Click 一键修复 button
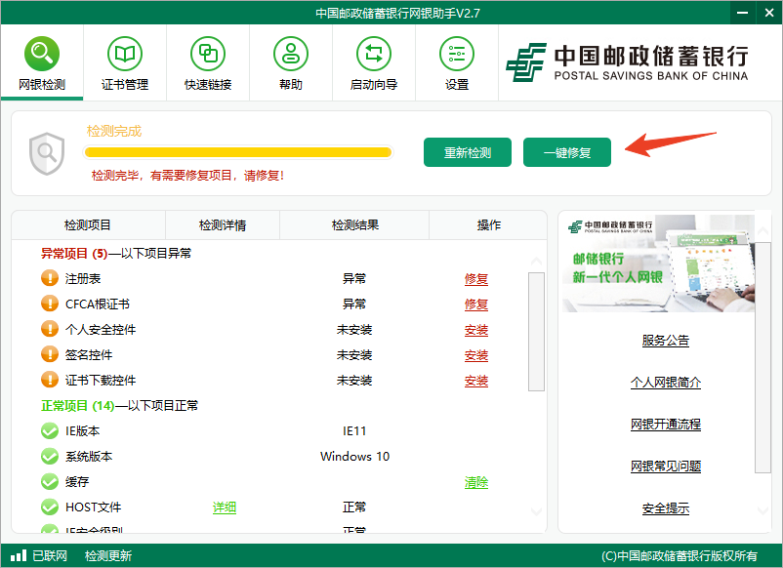The width and height of the screenshot is (783, 568). point(567,152)
